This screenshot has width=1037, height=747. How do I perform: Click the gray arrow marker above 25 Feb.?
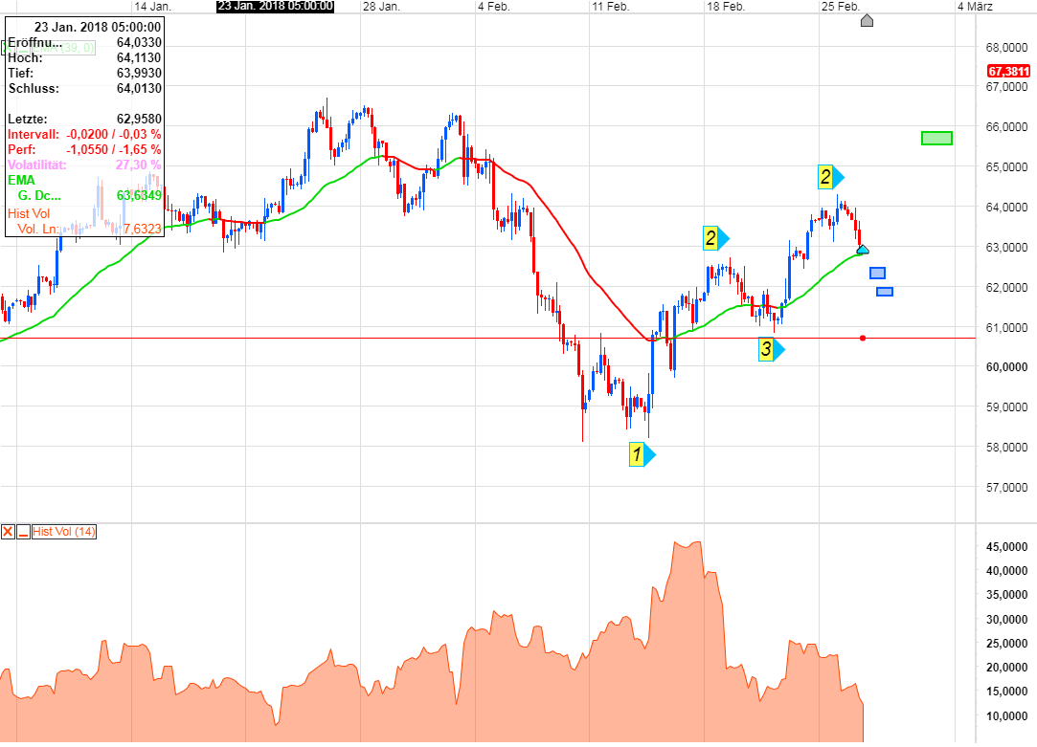coord(867,20)
